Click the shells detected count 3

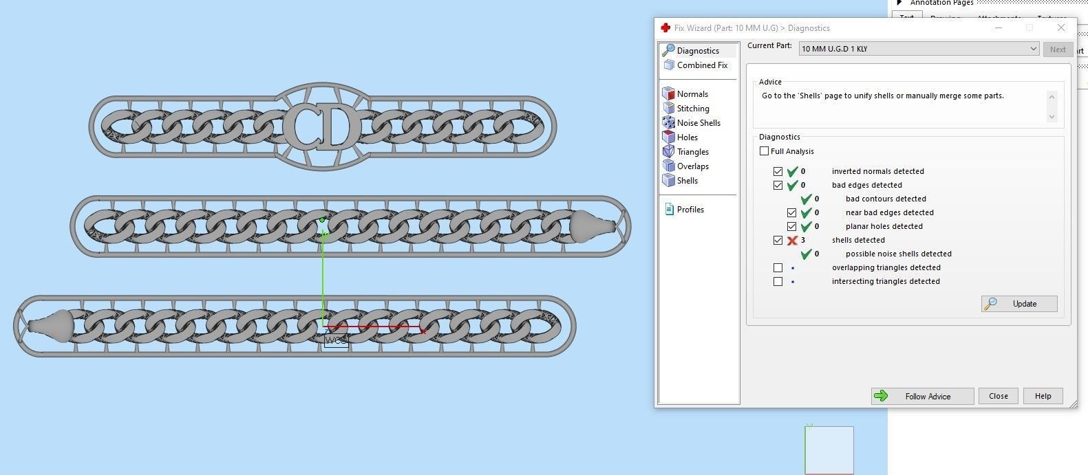pyautogui.click(x=803, y=240)
